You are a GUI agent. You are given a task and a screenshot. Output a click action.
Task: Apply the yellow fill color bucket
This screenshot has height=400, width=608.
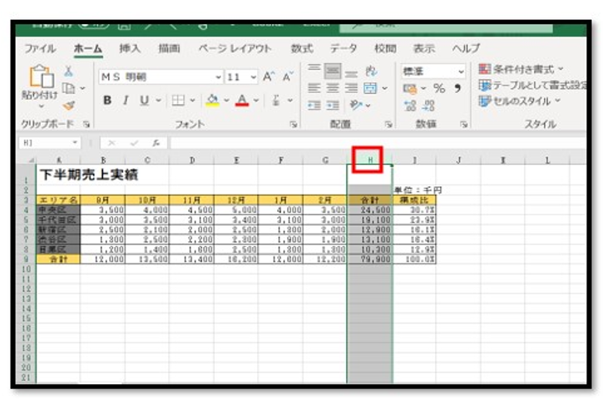pyautogui.click(x=212, y=101)
